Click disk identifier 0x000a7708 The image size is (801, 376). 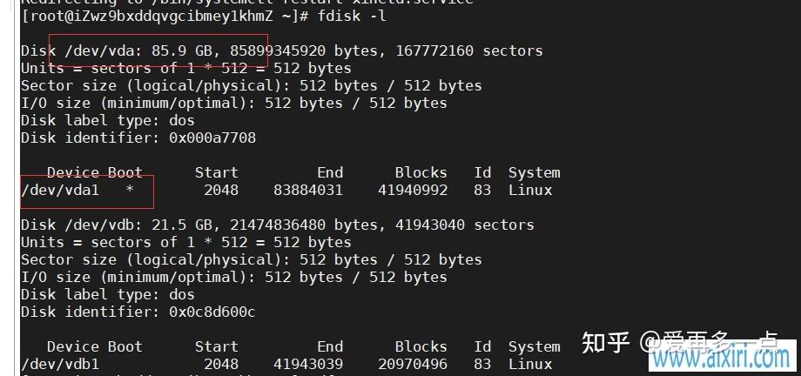tap(212, 138)
